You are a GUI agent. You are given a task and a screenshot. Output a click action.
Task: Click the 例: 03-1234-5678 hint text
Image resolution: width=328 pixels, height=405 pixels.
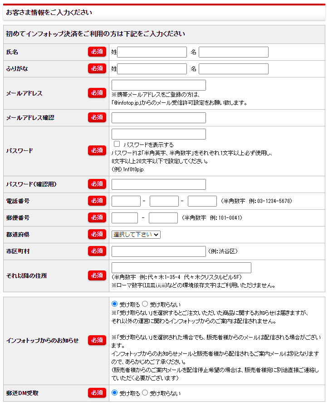270,201
